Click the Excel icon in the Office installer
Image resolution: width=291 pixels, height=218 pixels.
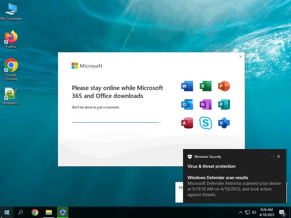click(x=206, y=86)
